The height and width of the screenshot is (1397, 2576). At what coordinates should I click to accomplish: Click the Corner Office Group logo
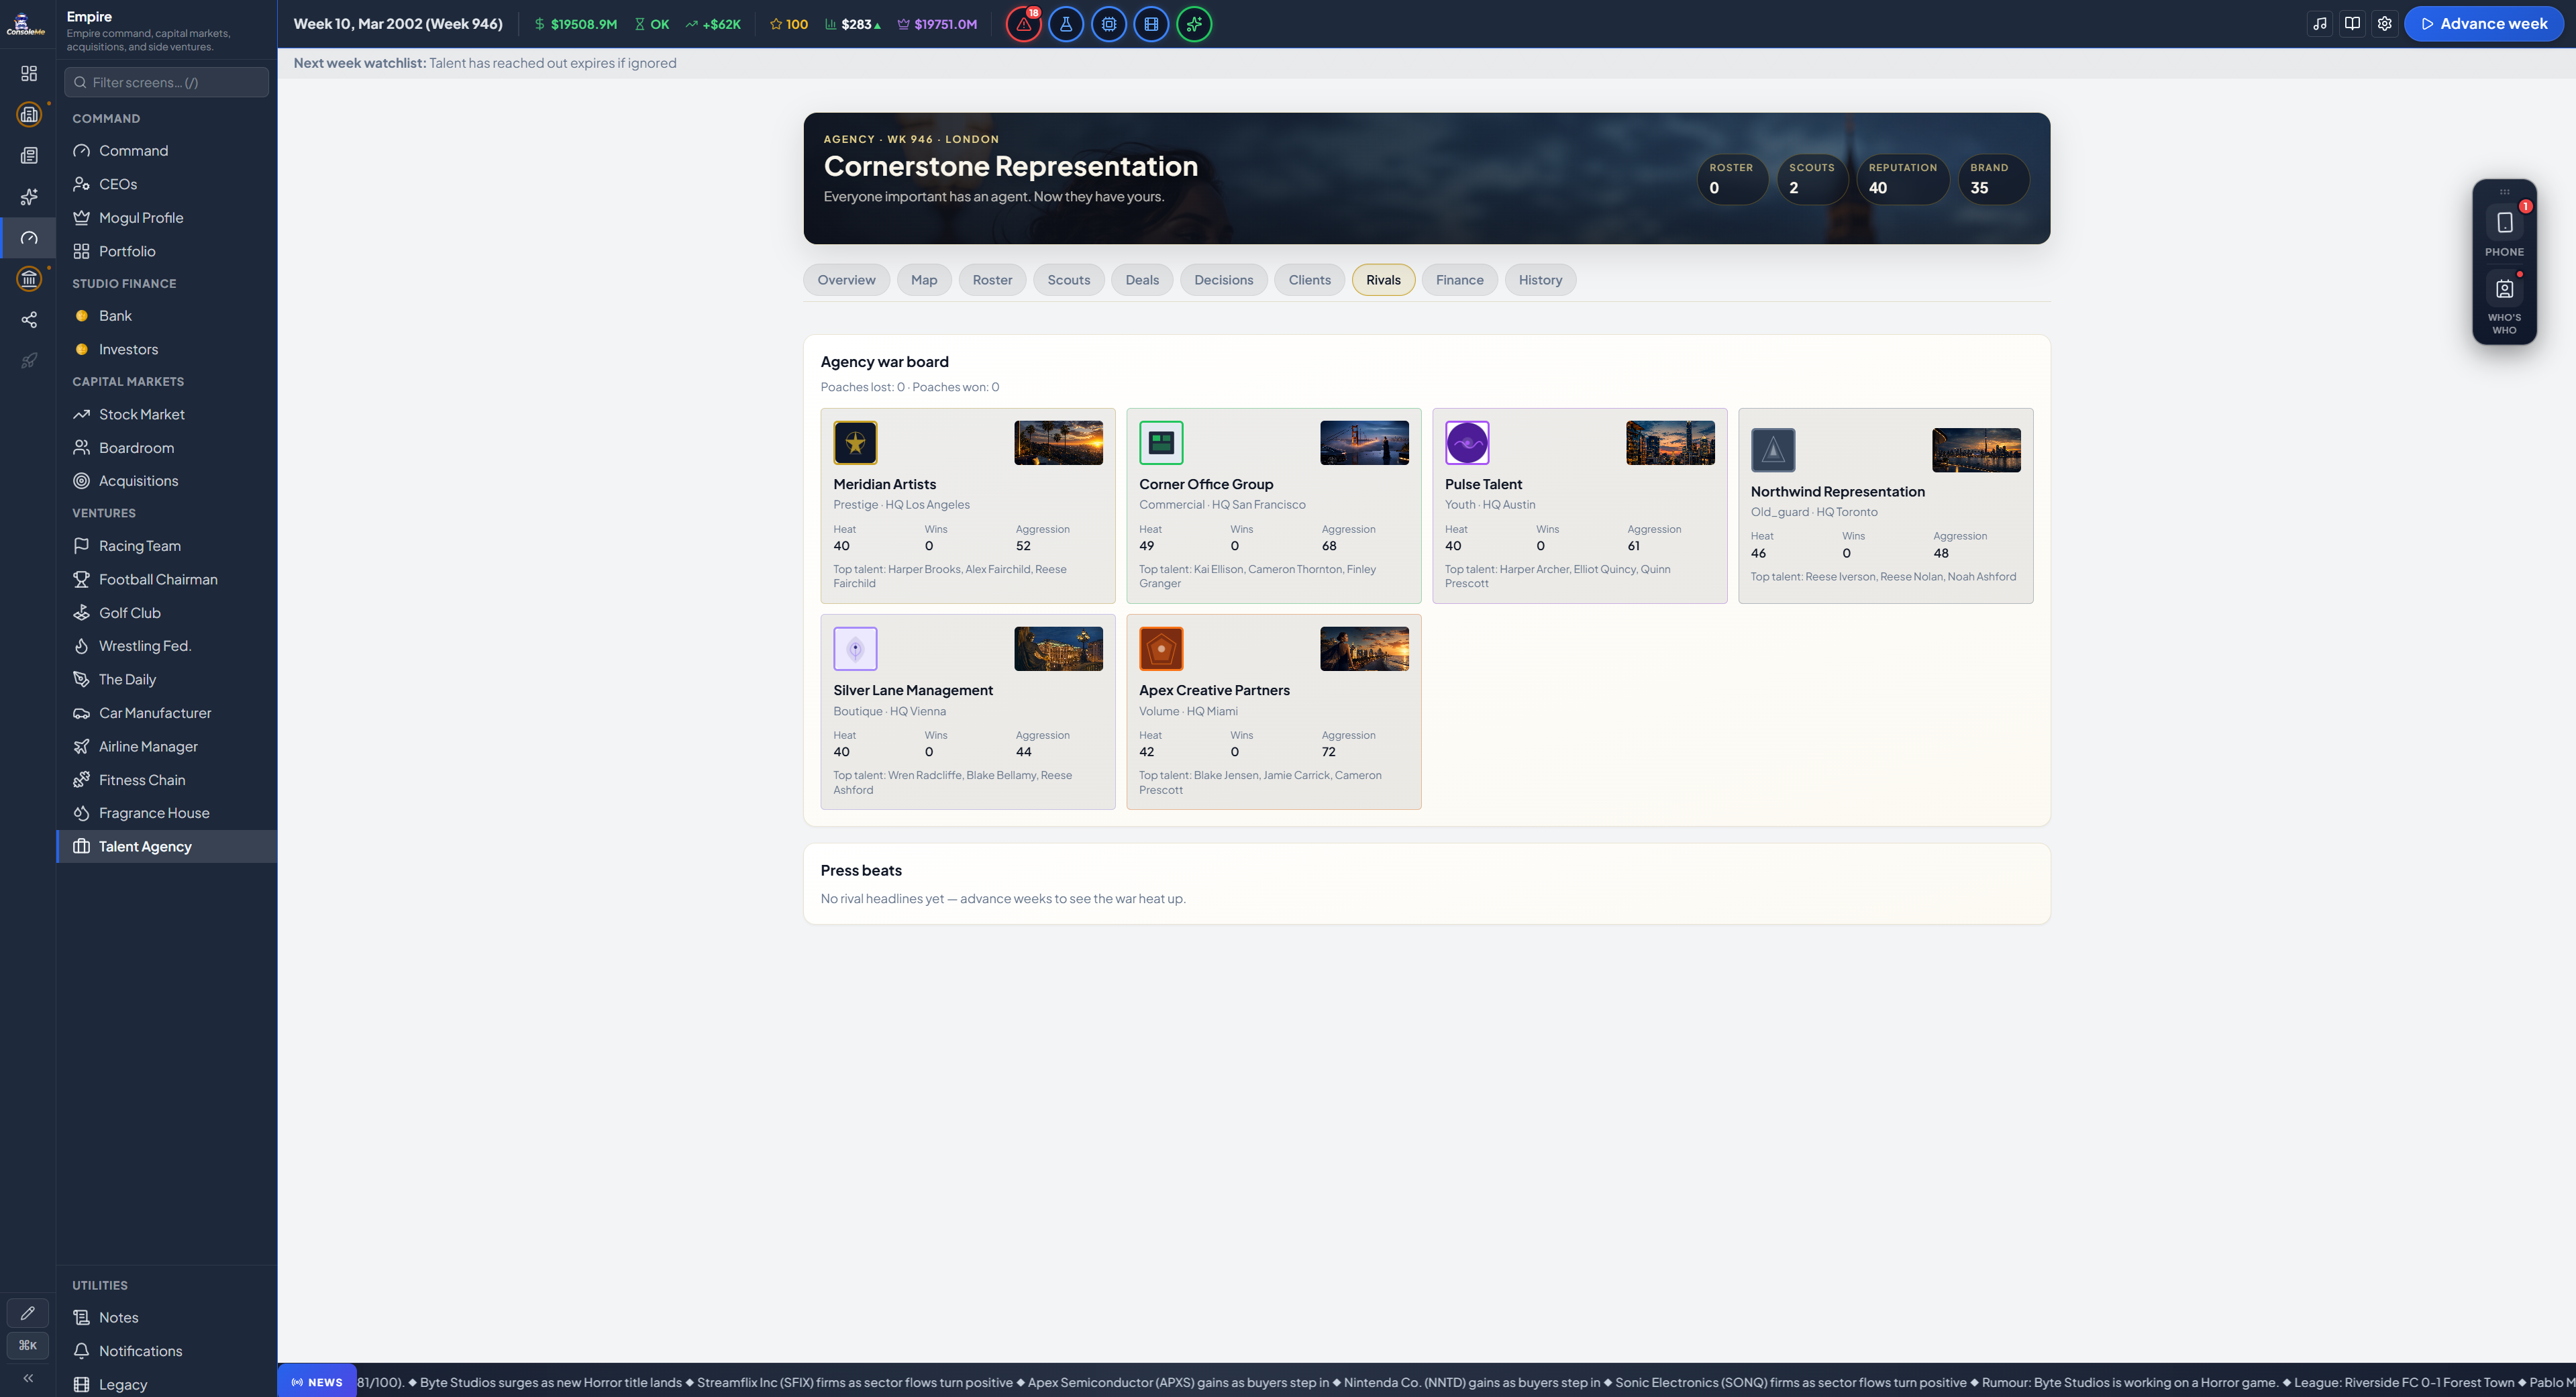pyautogui.click(x=1161, y=443)
